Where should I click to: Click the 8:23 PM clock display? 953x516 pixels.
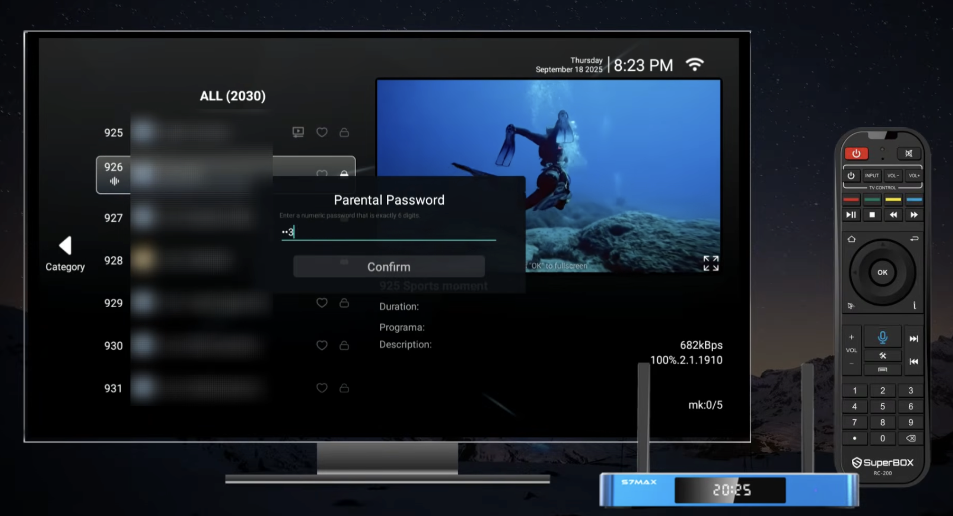(x=643, y=65)
